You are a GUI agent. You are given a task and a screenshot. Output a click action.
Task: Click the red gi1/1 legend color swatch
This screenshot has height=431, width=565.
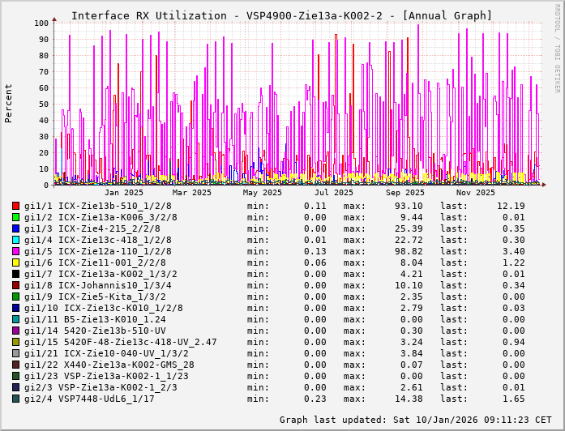(x=15, y=206)
